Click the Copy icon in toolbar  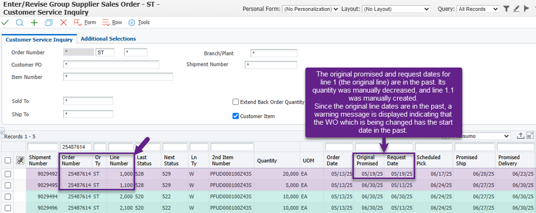point(49,23)
